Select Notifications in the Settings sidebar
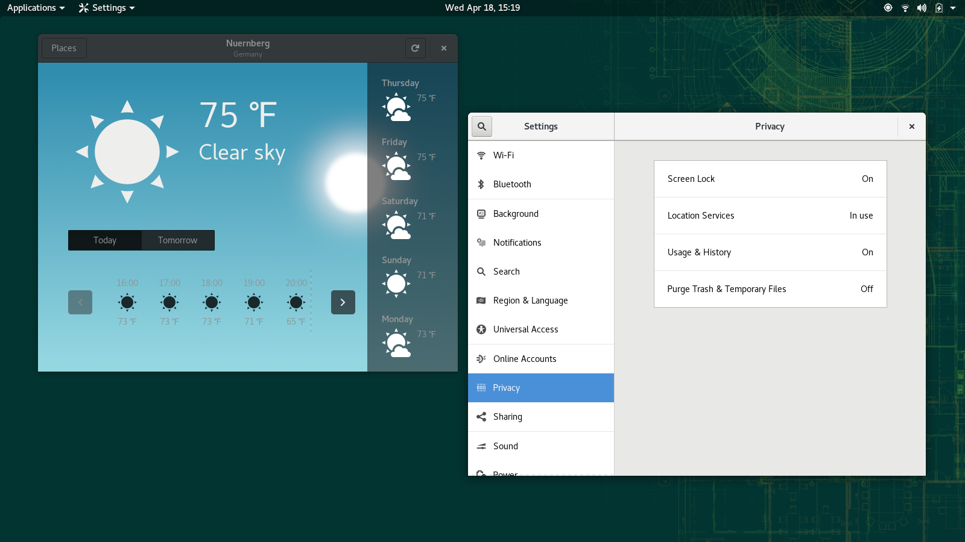Image resolution: width=965 pixels, height=542 pixels. pos(517,243)
